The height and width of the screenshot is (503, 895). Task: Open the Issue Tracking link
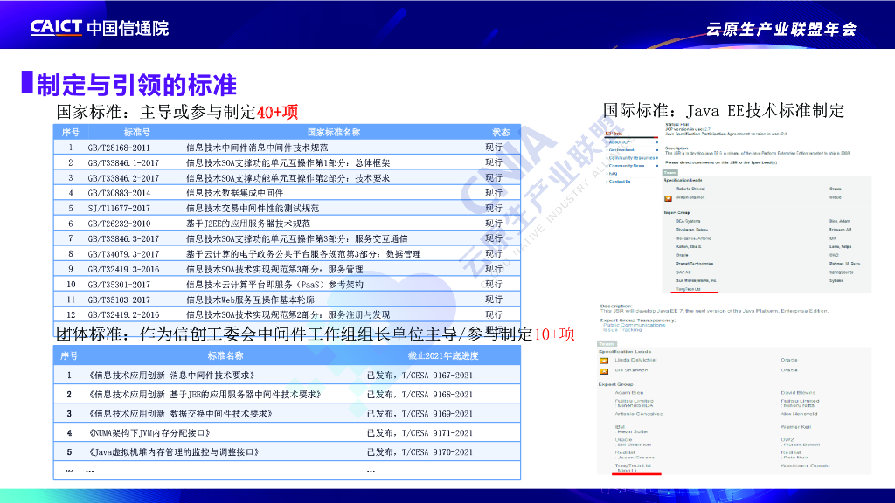pyautogui.click(x=622, y=329)
